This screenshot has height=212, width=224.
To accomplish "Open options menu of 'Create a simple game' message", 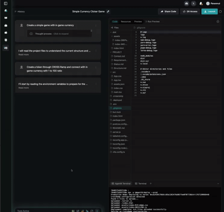I will click(x=96, y=25).
